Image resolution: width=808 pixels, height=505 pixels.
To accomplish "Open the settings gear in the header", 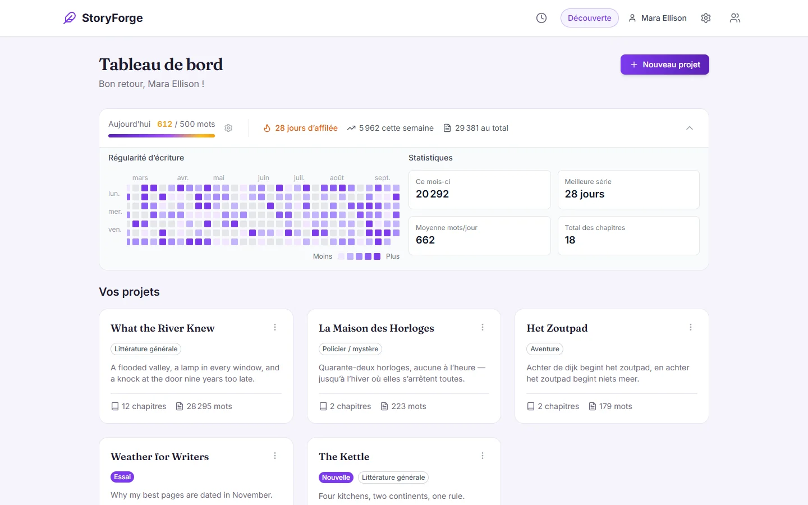I will click(x=706, y=18).
